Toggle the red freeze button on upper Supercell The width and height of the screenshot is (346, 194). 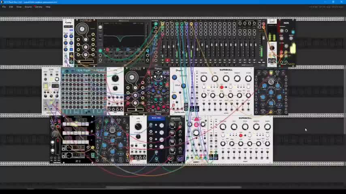click(222, 87)
